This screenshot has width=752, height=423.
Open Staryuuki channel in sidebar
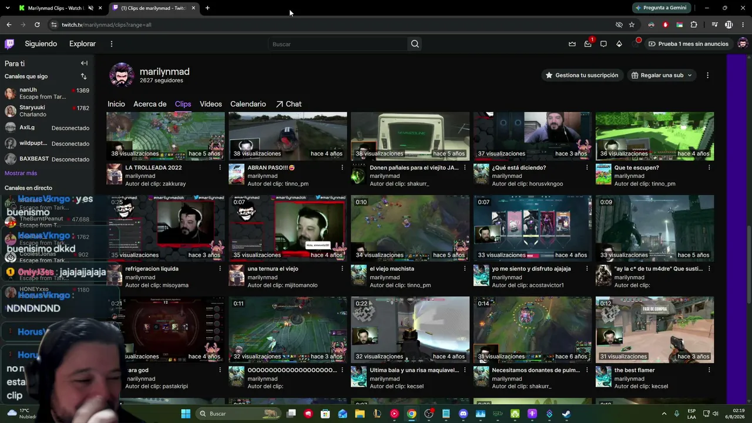[x=47, y=111]
